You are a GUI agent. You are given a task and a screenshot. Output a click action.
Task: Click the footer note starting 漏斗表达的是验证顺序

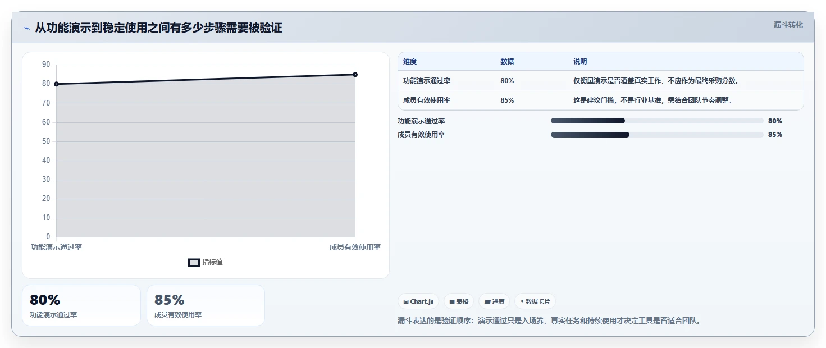549,321
